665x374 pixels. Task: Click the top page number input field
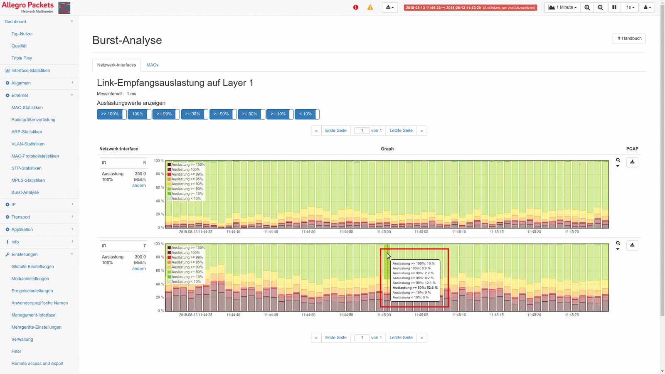(362, 130)
